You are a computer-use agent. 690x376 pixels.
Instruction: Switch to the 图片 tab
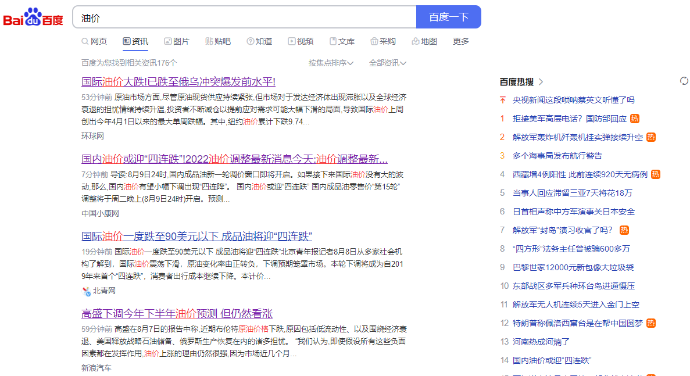coord(177,41)
